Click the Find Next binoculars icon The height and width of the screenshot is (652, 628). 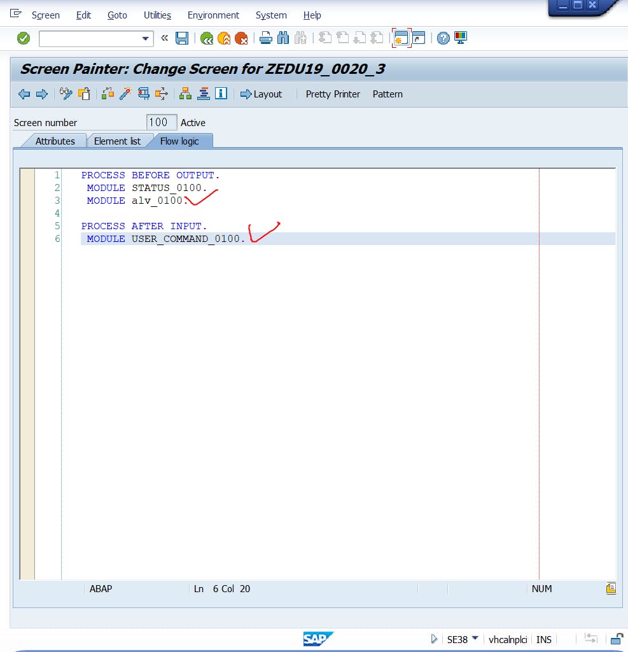[300, 38]
